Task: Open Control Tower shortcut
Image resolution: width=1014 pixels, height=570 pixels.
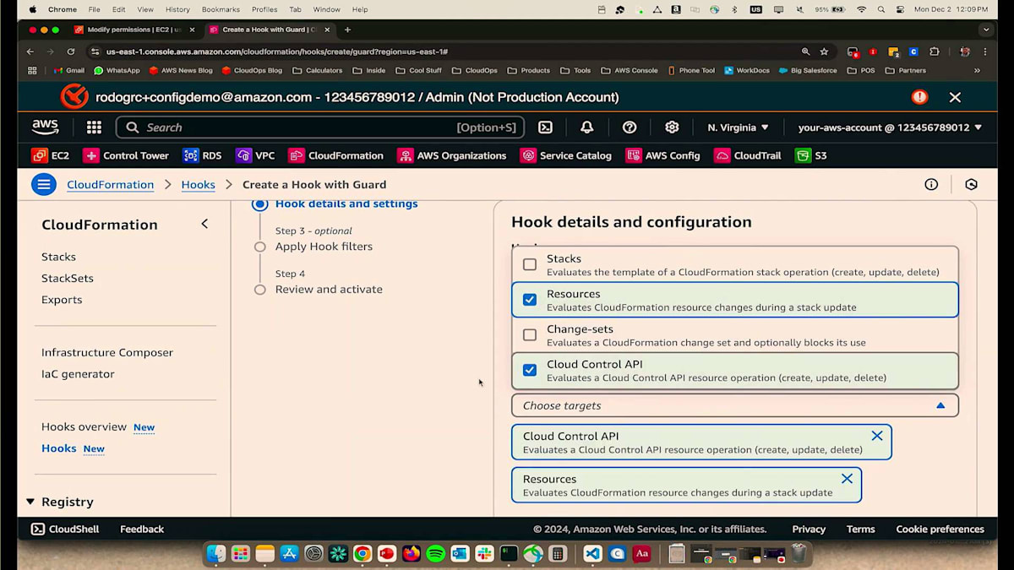Action: [125, 155]
